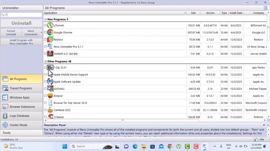Viewport: 270px width, 151px height.
Task: Open the hamburger options menu icon
Action: click(x=265, y=8)
